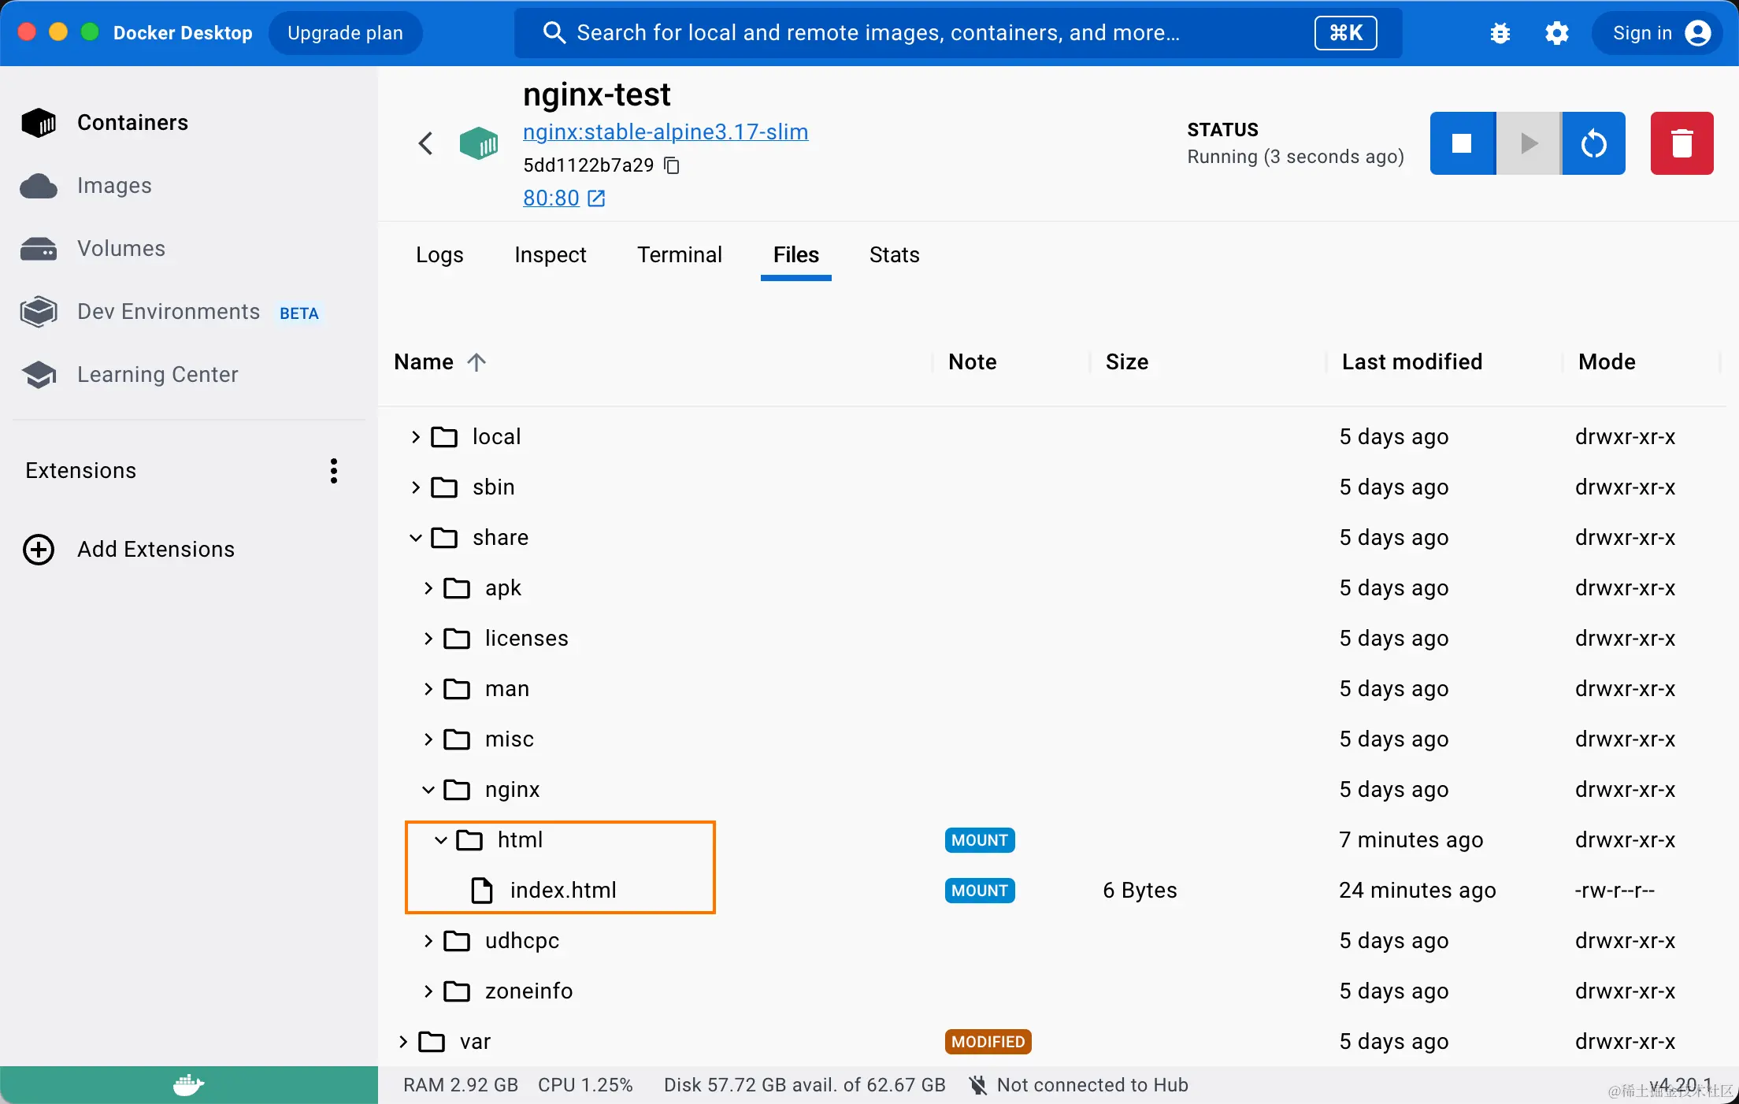This screenshot has width=1739, height=1104.
Task: Open settings via the gear icon
Action: click(1556, 33)
